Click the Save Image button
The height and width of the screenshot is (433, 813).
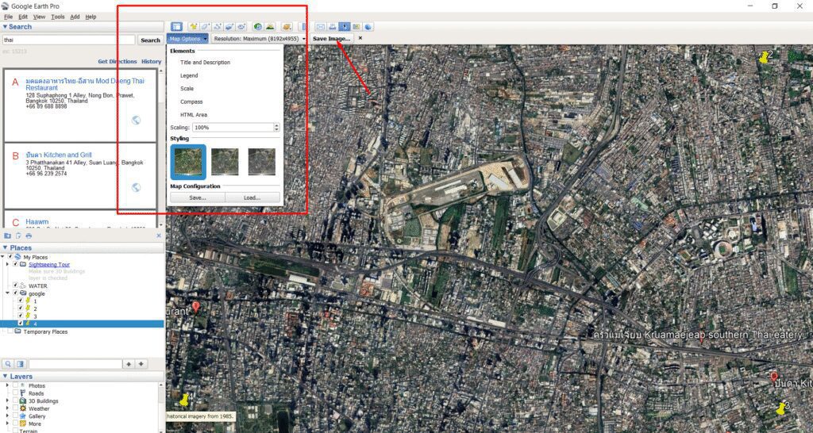pos(331,38)
